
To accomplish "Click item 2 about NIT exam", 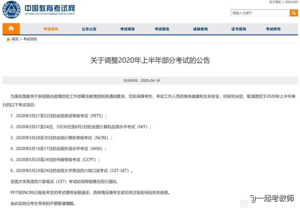I will (81, 127).
